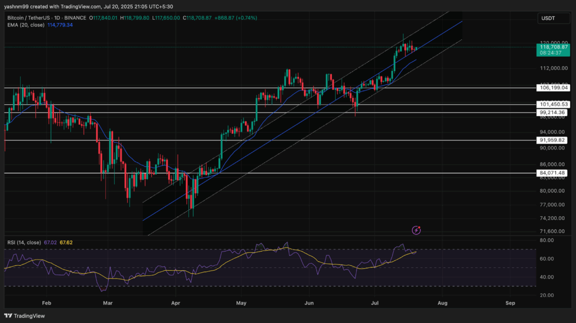This screenshot has height=323, width=576.
Task: Click the high price H118,799.80
Action: pos(135,17)
